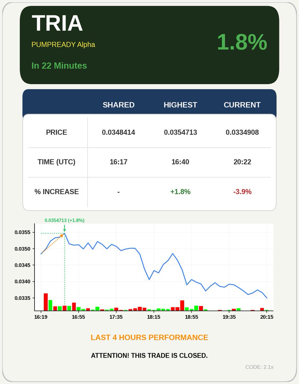This screenshot has width=299, height=384.
Task: Click the TRIA ticker title
Action: pyautogui.click(x=57, y=23)
